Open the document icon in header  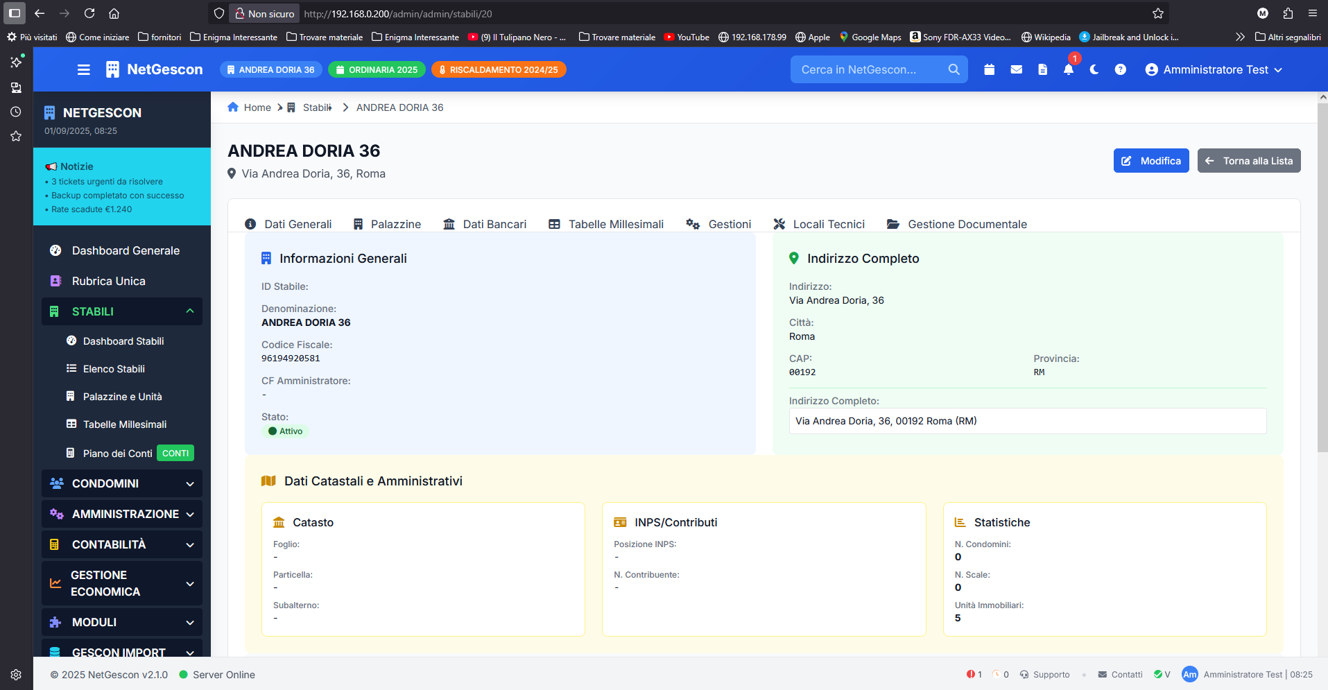(x=1042, y=69)
